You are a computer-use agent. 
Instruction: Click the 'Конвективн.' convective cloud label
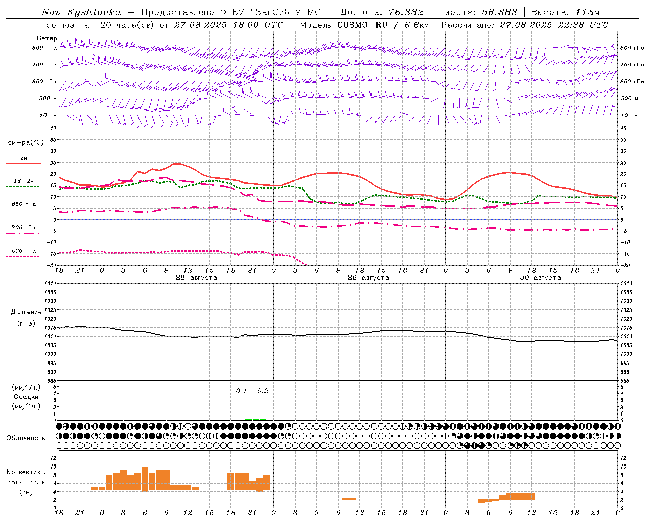coord(26,472)
